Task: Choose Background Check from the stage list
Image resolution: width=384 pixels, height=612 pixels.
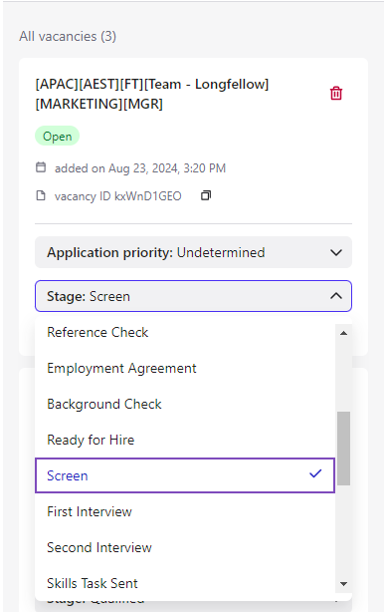Action: (185, 404)
